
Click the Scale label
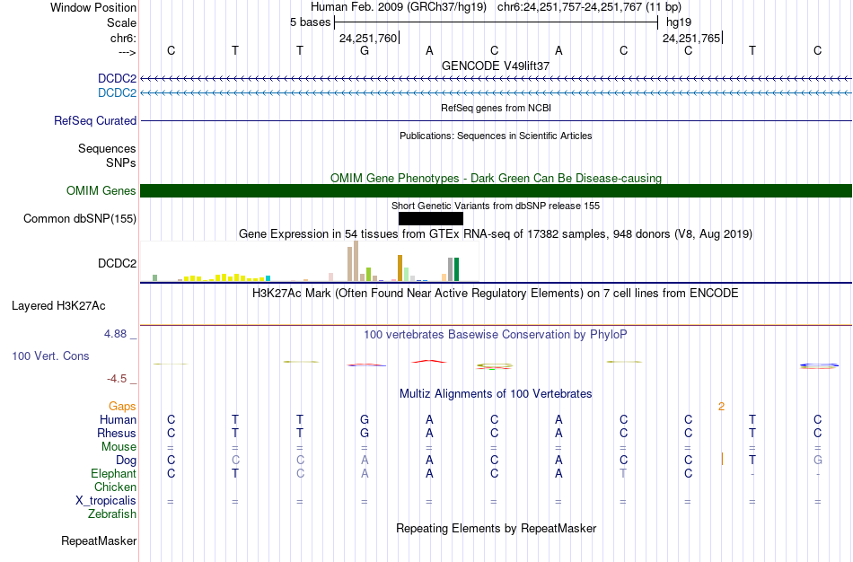coord(122,22)
